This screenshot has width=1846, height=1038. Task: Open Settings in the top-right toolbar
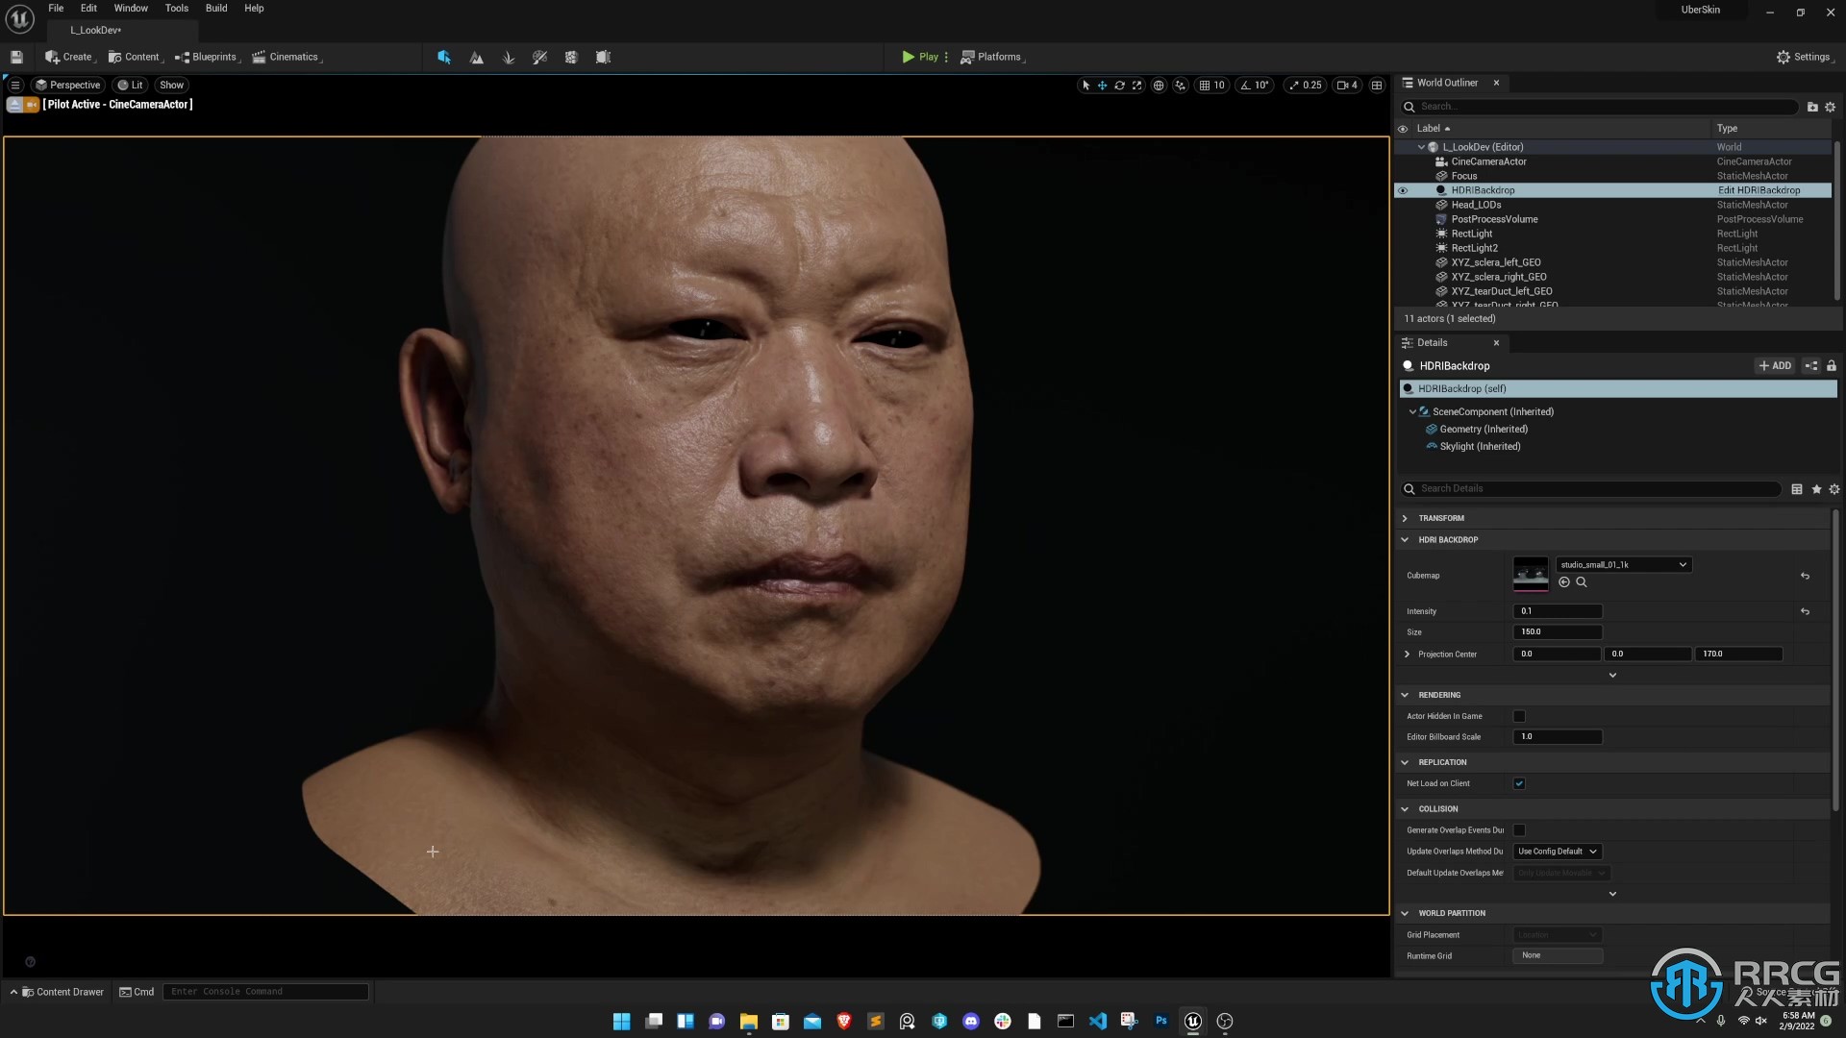1804,57
